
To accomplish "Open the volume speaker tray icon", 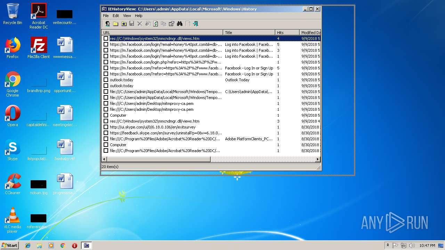I will pos(412,245).
